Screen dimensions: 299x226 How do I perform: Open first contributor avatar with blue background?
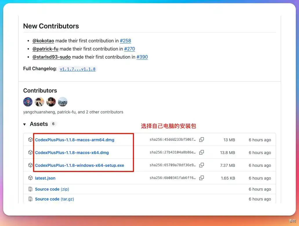(x=28, y=102)
